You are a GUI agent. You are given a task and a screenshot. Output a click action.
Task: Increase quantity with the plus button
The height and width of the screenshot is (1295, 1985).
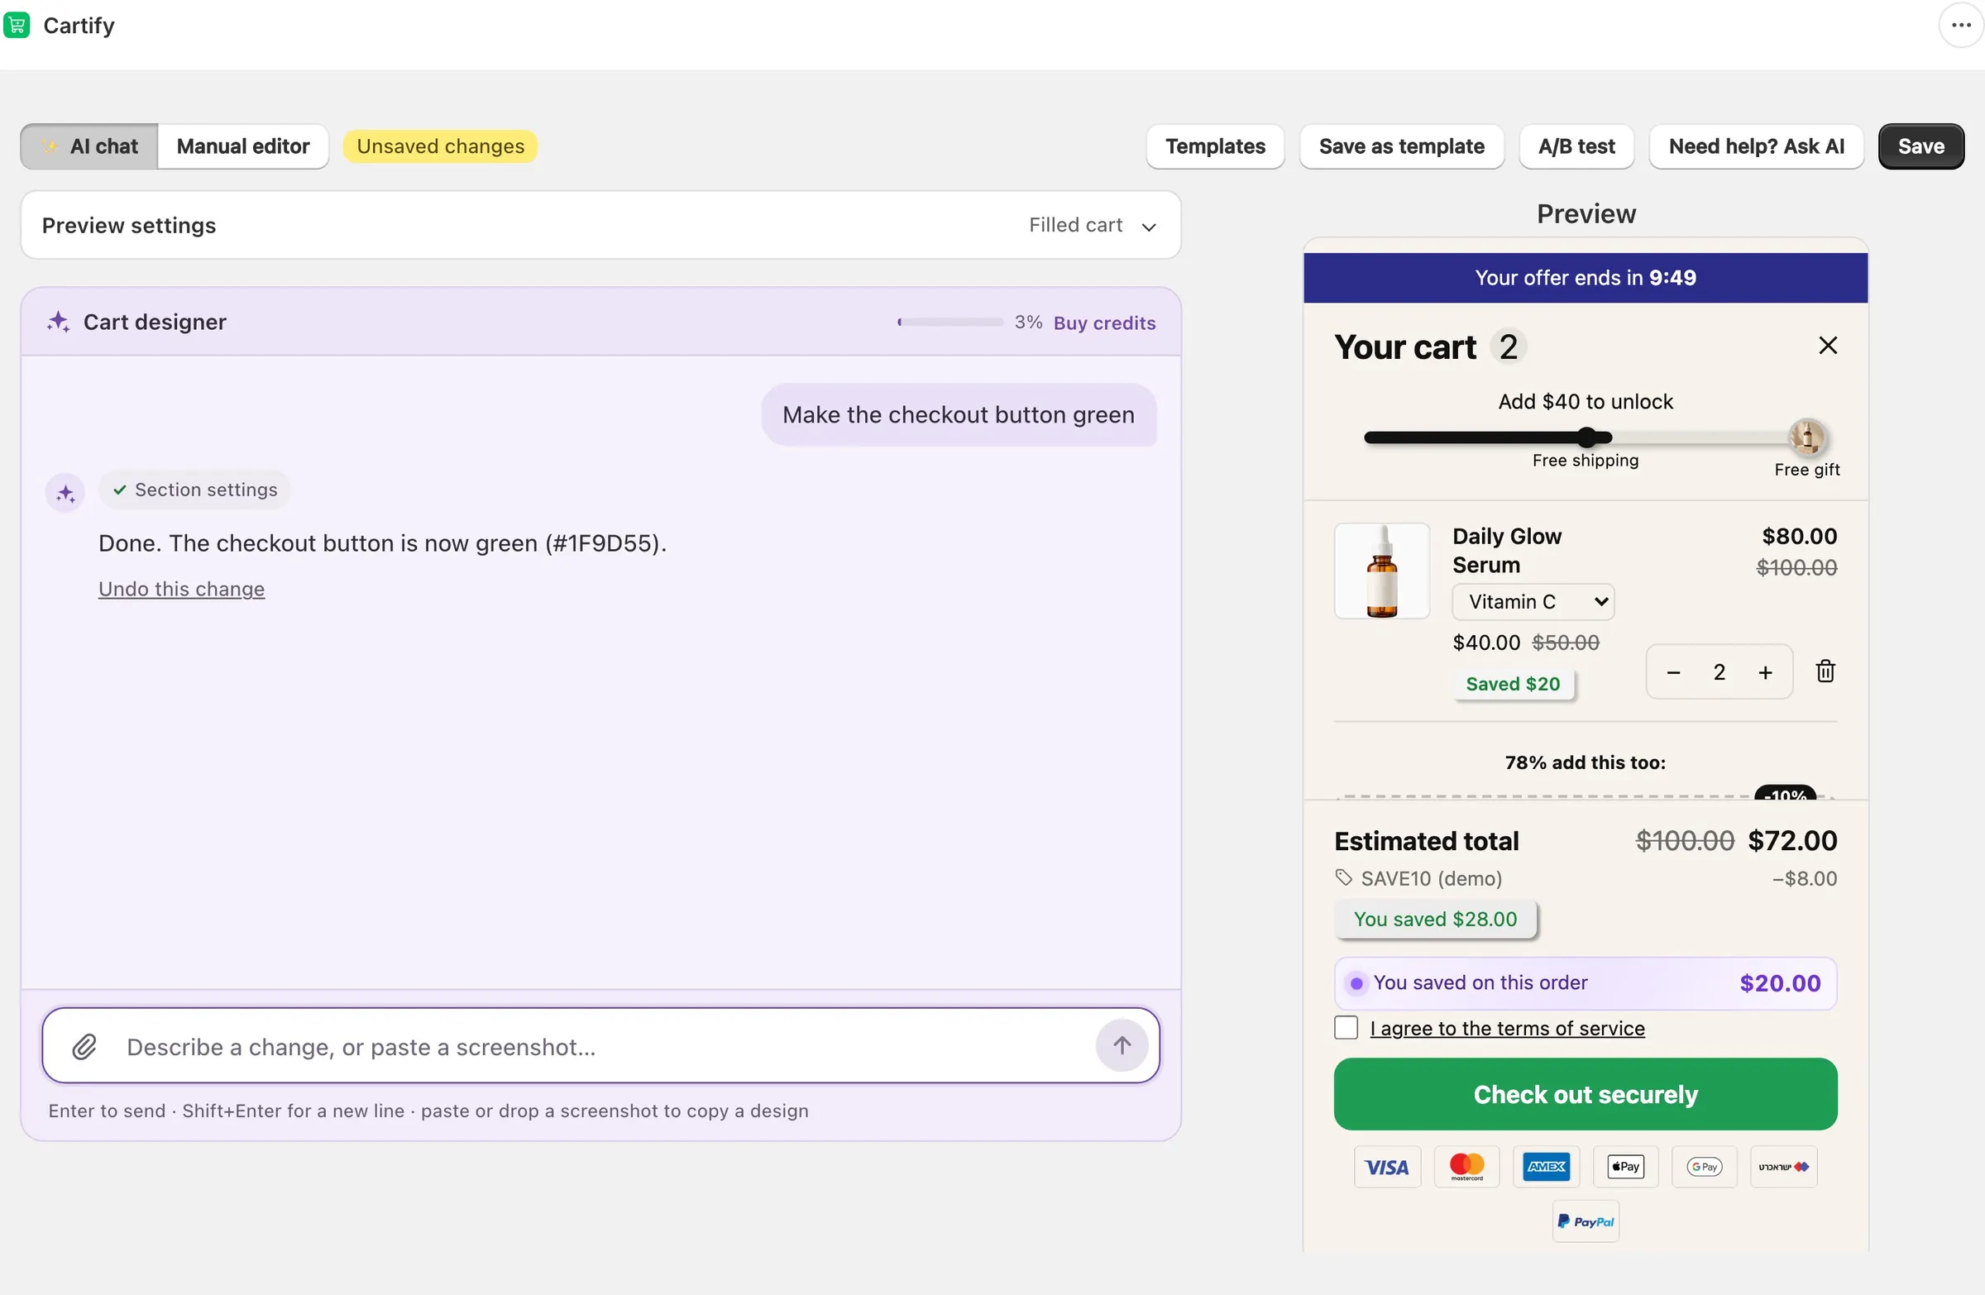[x=1765, y=672]
